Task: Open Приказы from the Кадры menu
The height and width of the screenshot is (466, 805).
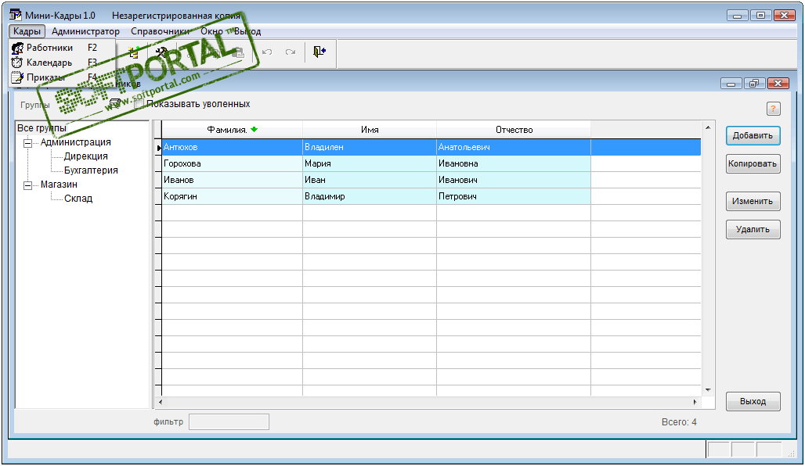Action: [62, 77]
